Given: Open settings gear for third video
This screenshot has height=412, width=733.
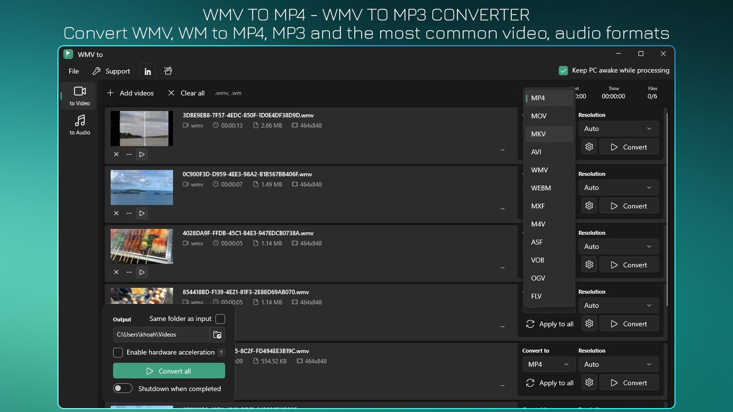Looking at the screenshot, I should click(x=589, y=265).
